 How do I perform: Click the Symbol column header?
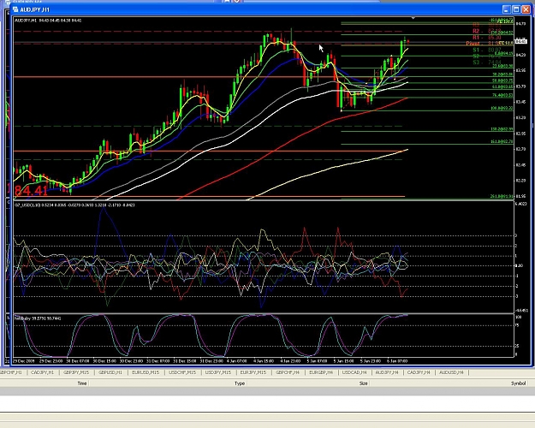point(518,383)
